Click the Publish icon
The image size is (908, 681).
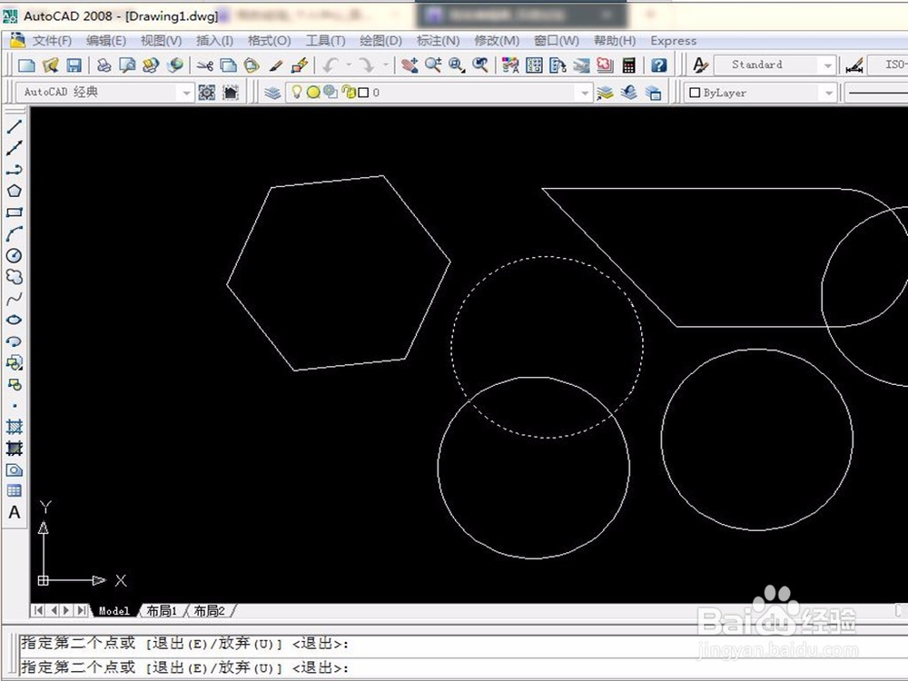point(151,64)
